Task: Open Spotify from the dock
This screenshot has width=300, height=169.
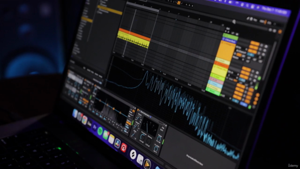Action: point(100,131)
